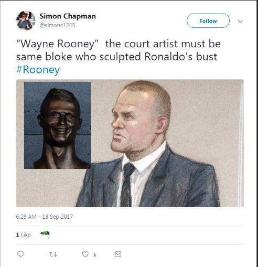Click the tweet text about the court artist
The image size is (258, 267).
click(x=119, y=50)
